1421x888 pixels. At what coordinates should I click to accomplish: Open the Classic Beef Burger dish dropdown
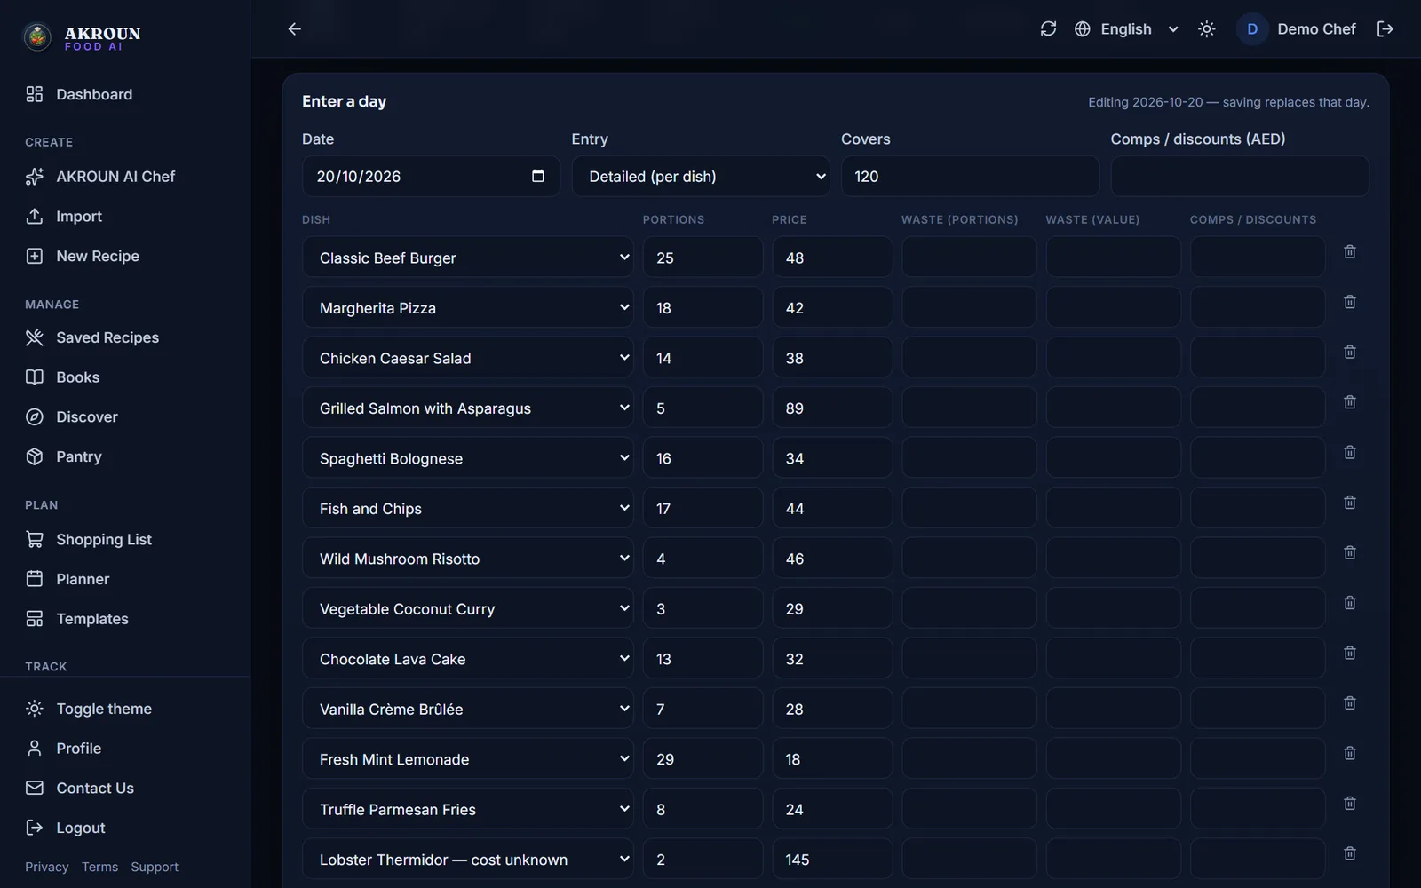click(x=467, y=258)
